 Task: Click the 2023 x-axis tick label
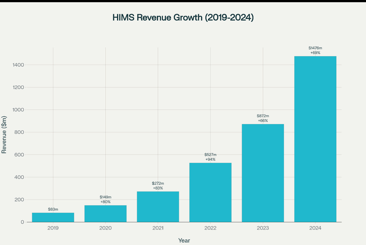pyautogui.click(x=263, y=228)
